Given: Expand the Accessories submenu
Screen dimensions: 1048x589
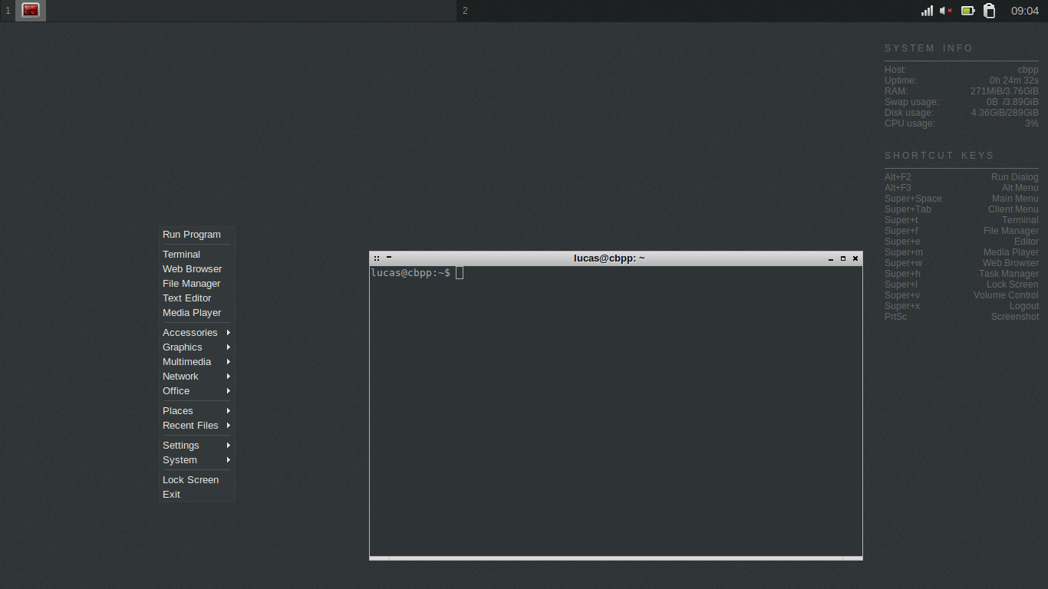Looking at the screenshot, I should 190,332.
